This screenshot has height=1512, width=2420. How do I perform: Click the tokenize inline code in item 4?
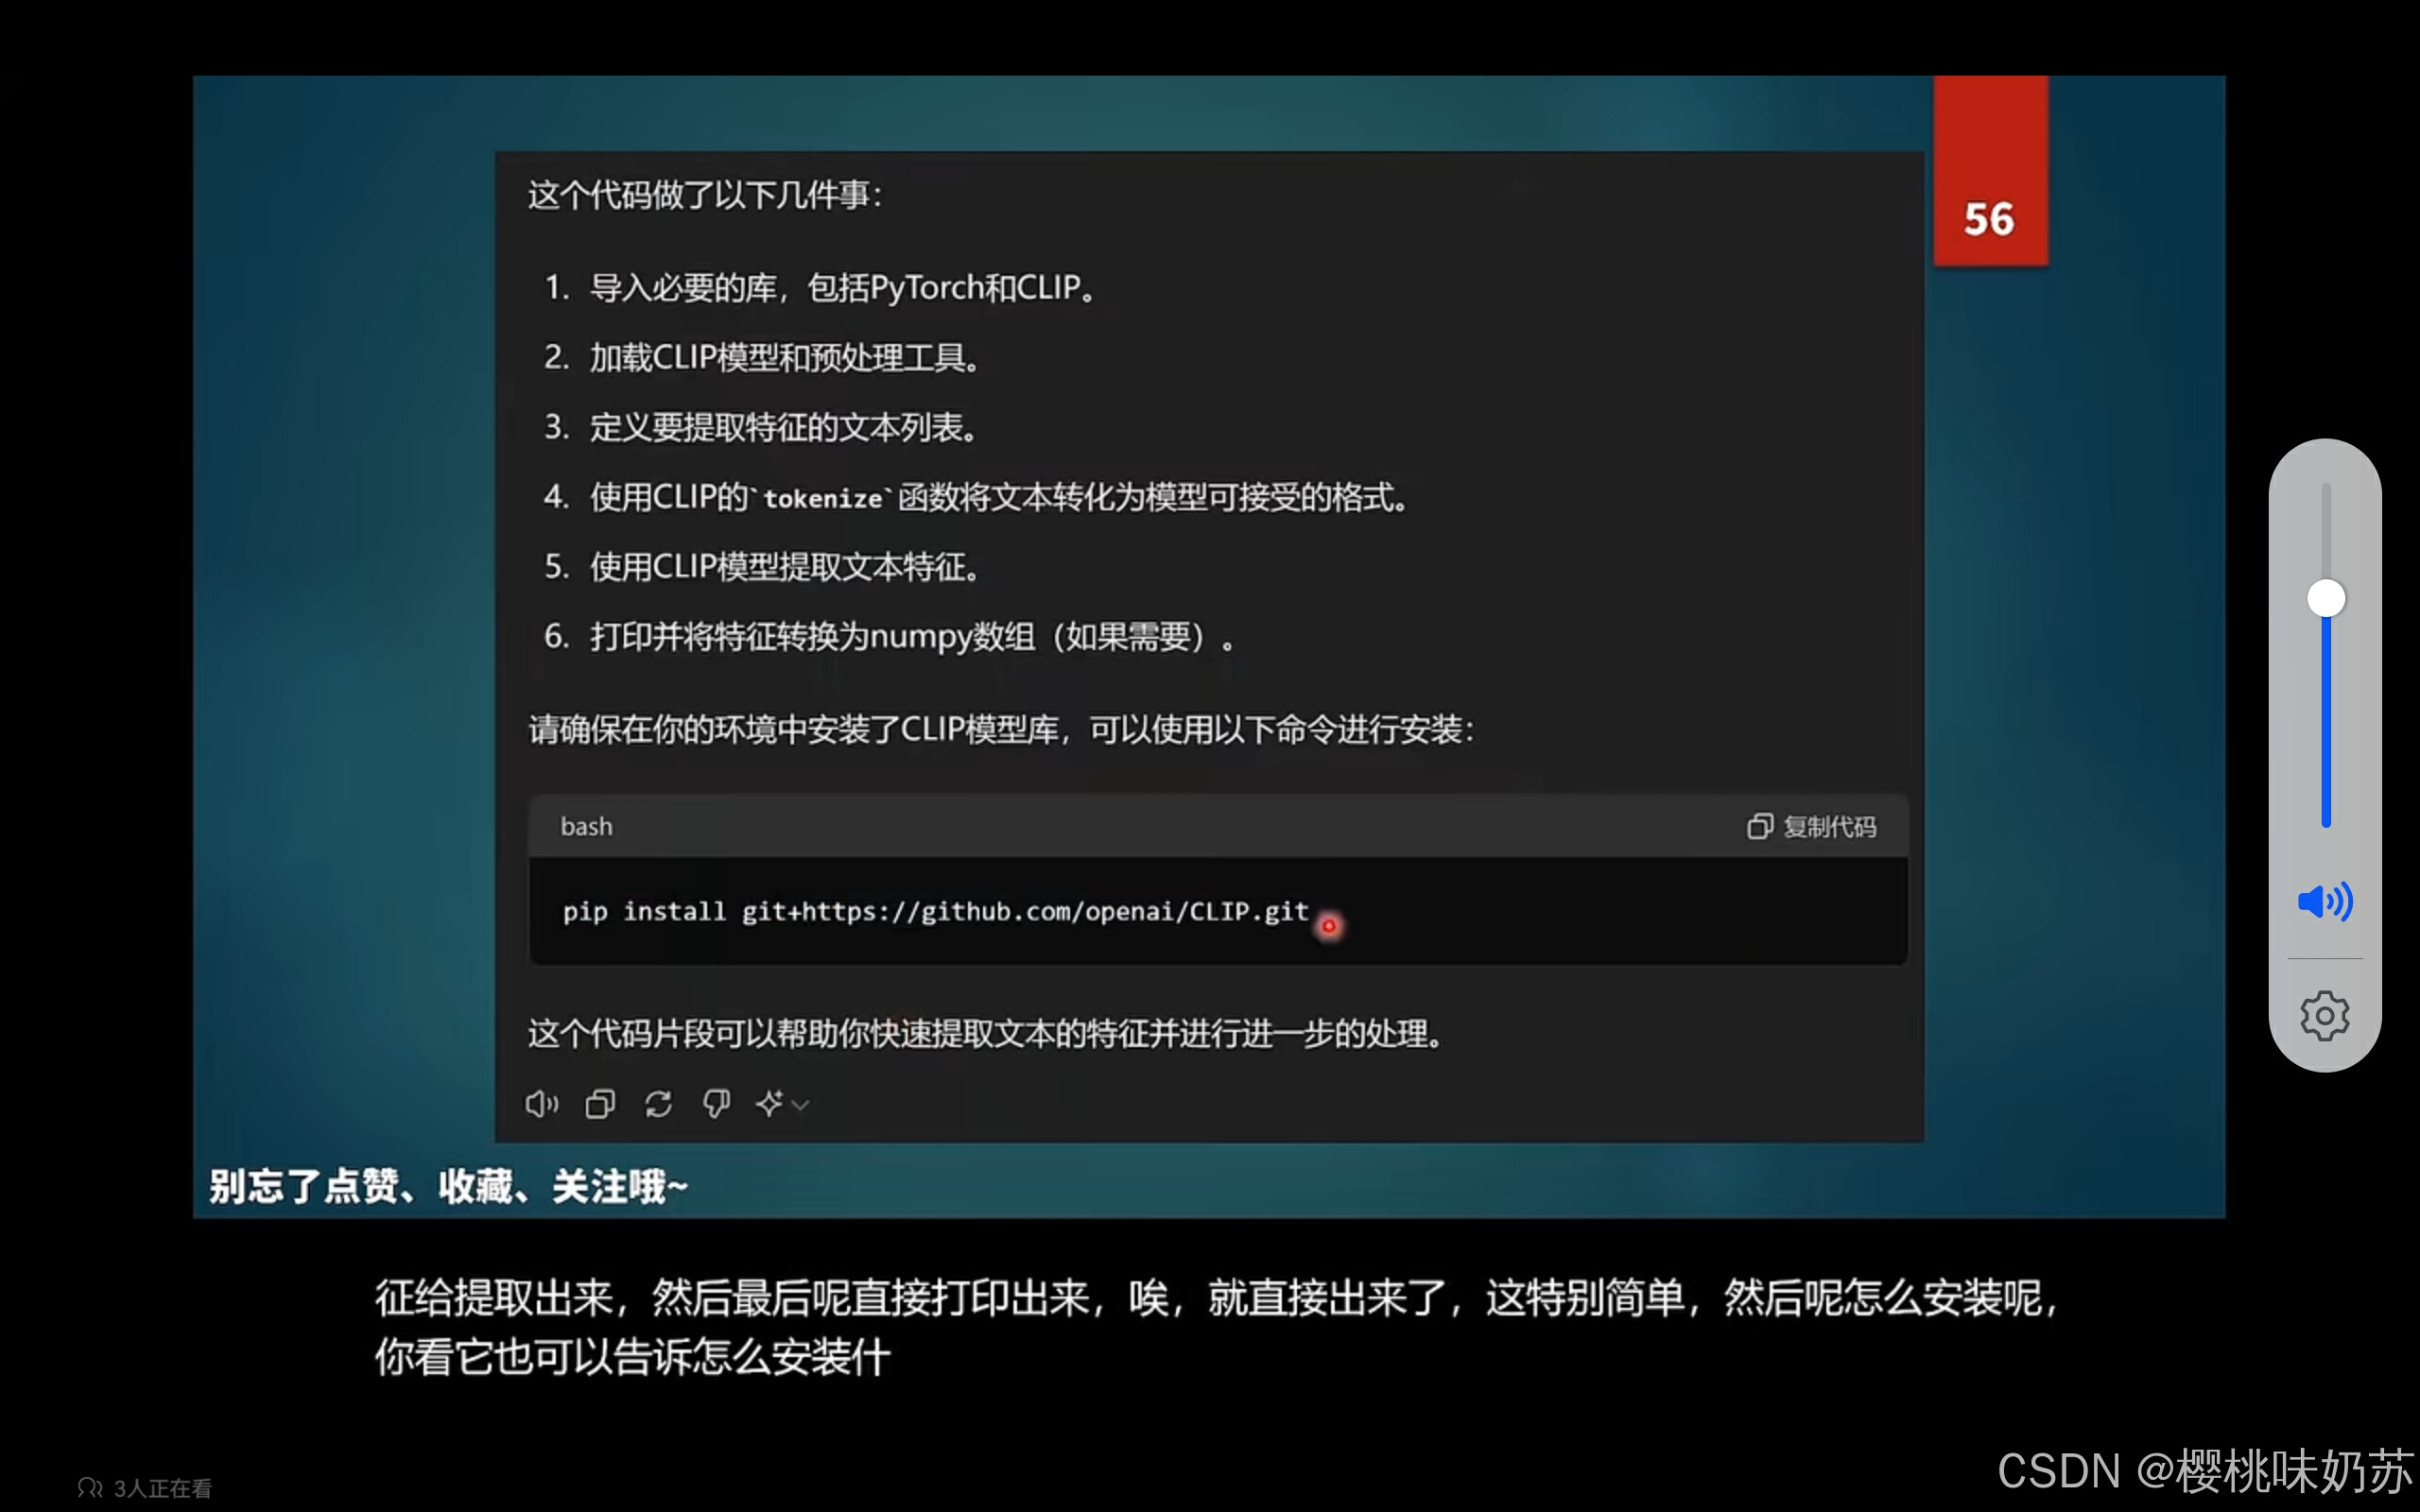point(823,498)
